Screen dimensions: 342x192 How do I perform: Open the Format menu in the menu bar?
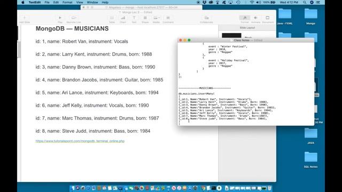[x=67, y=2]
